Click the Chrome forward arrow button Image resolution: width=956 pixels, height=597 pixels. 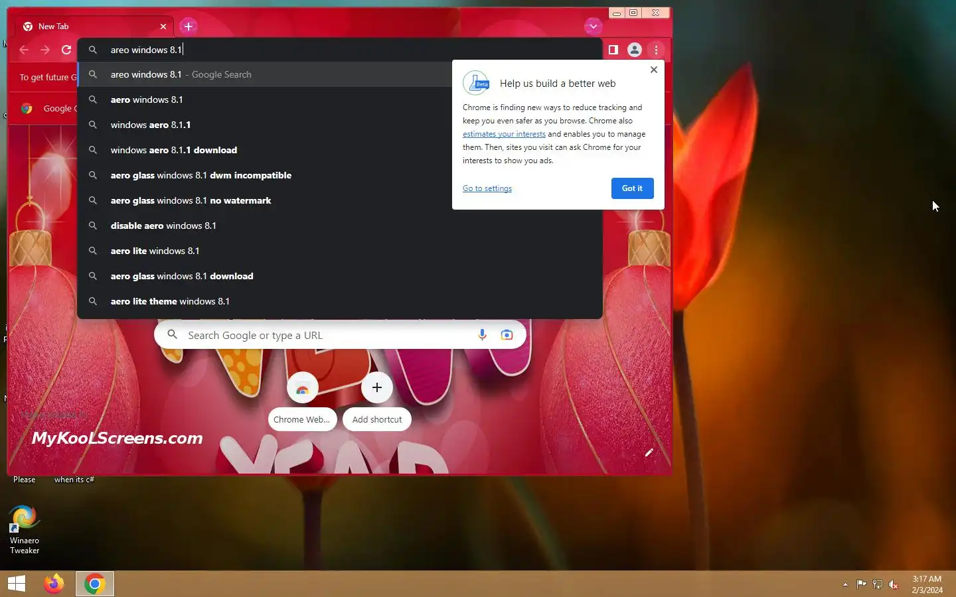point(45,50)
